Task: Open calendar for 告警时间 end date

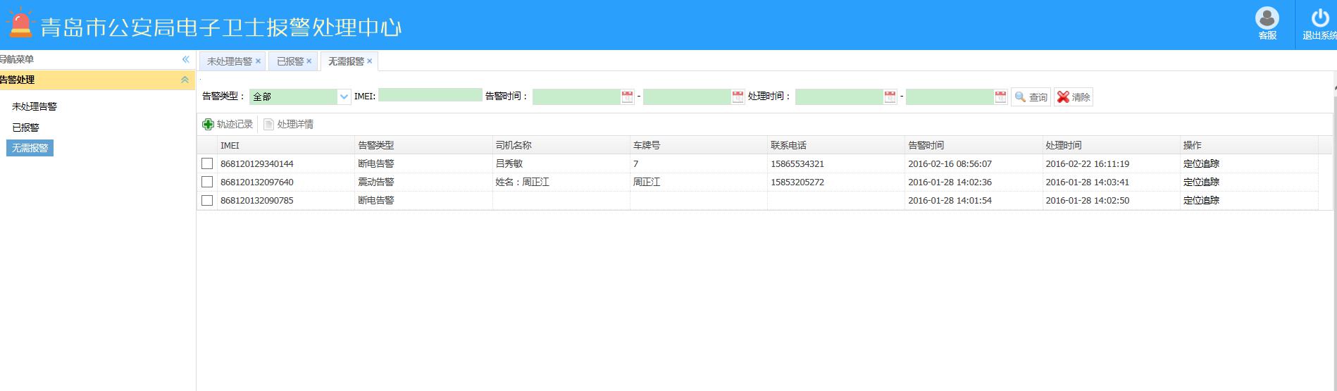Action: [x=738, y=97]
